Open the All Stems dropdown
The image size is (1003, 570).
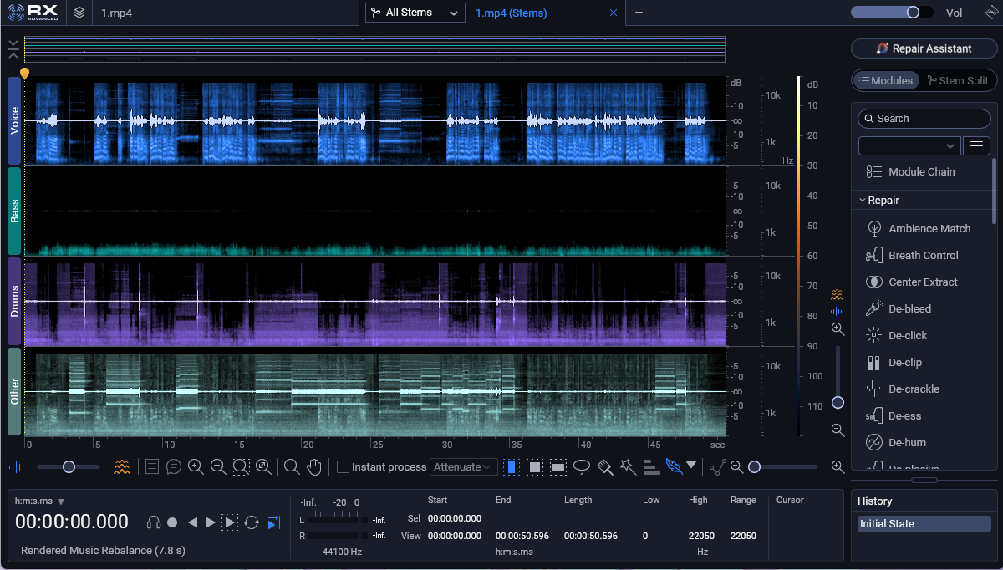(x=415, y=13)
